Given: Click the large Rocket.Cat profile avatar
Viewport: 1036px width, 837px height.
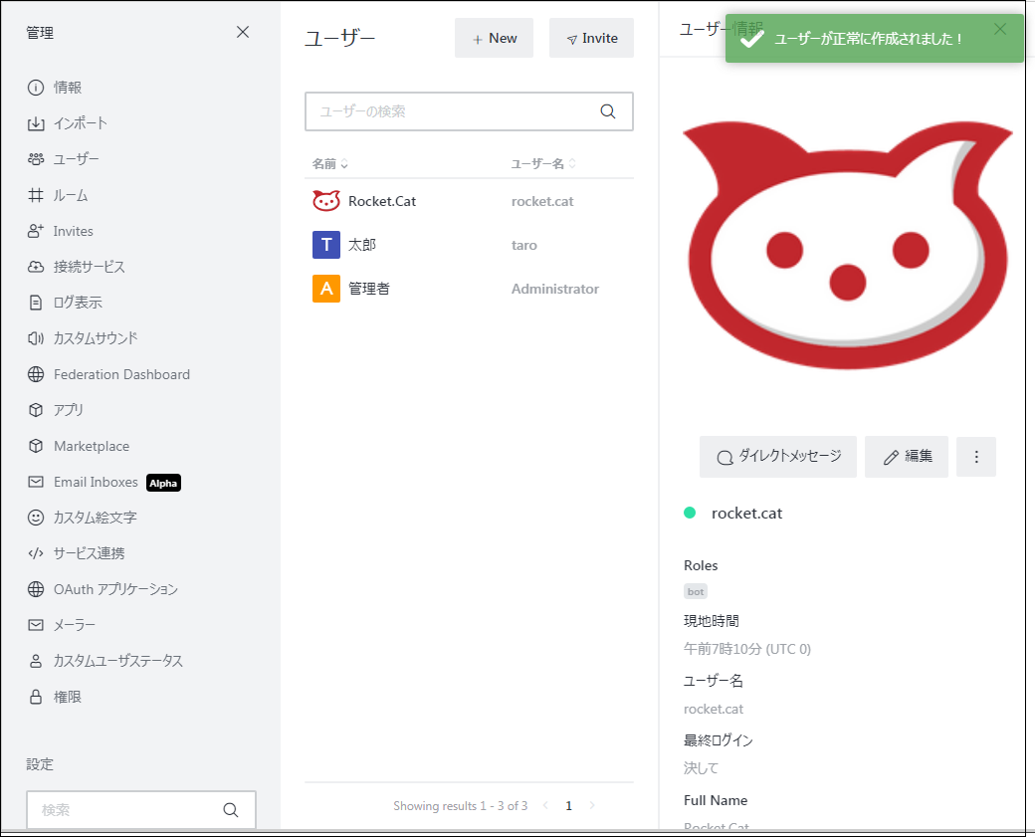Looking at the screenshot, I should click(848, 246).
